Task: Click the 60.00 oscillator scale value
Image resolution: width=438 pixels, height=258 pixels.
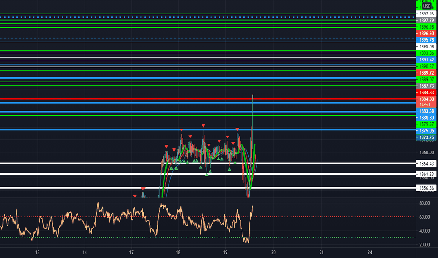Action: pos(424,217)
